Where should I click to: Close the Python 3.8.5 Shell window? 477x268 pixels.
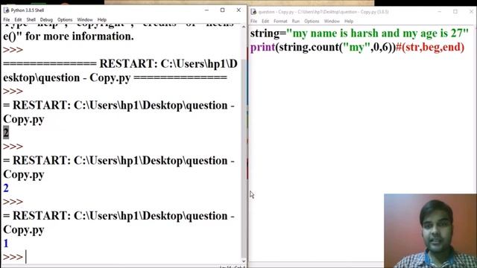pyautogui.click(x=238, y=10)
